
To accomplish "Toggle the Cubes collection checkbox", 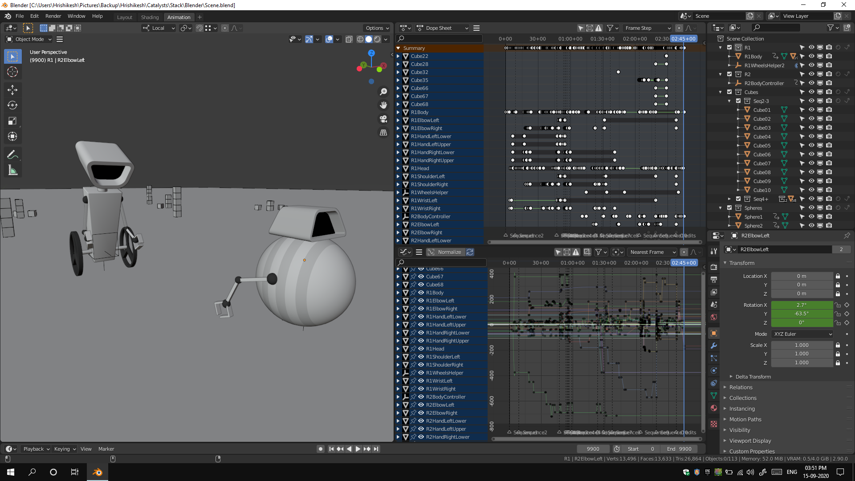I will click(729, 92).
